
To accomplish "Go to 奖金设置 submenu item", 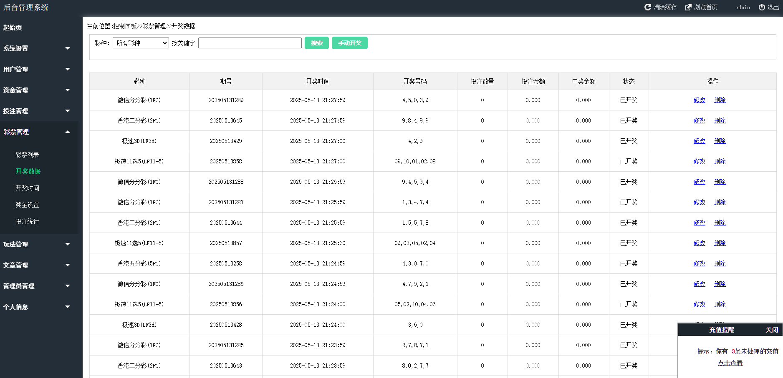I will pyautogui.click(x=27, y=205).
